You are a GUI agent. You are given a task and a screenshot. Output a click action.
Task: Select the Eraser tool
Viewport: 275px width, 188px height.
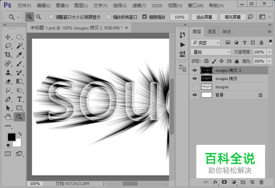tap(8, 82)
